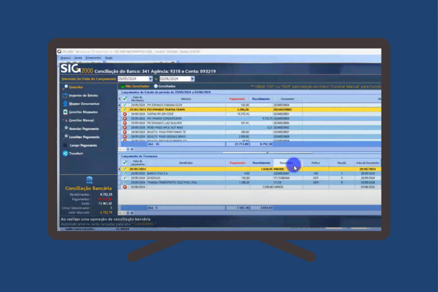
Task: Click Importar do Extrato
Action: pos(83,95)
